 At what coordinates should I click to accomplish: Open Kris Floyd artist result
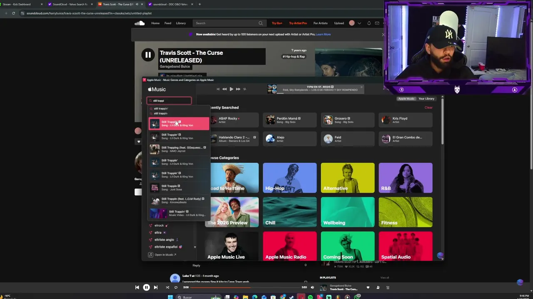(x=405, y=120)
